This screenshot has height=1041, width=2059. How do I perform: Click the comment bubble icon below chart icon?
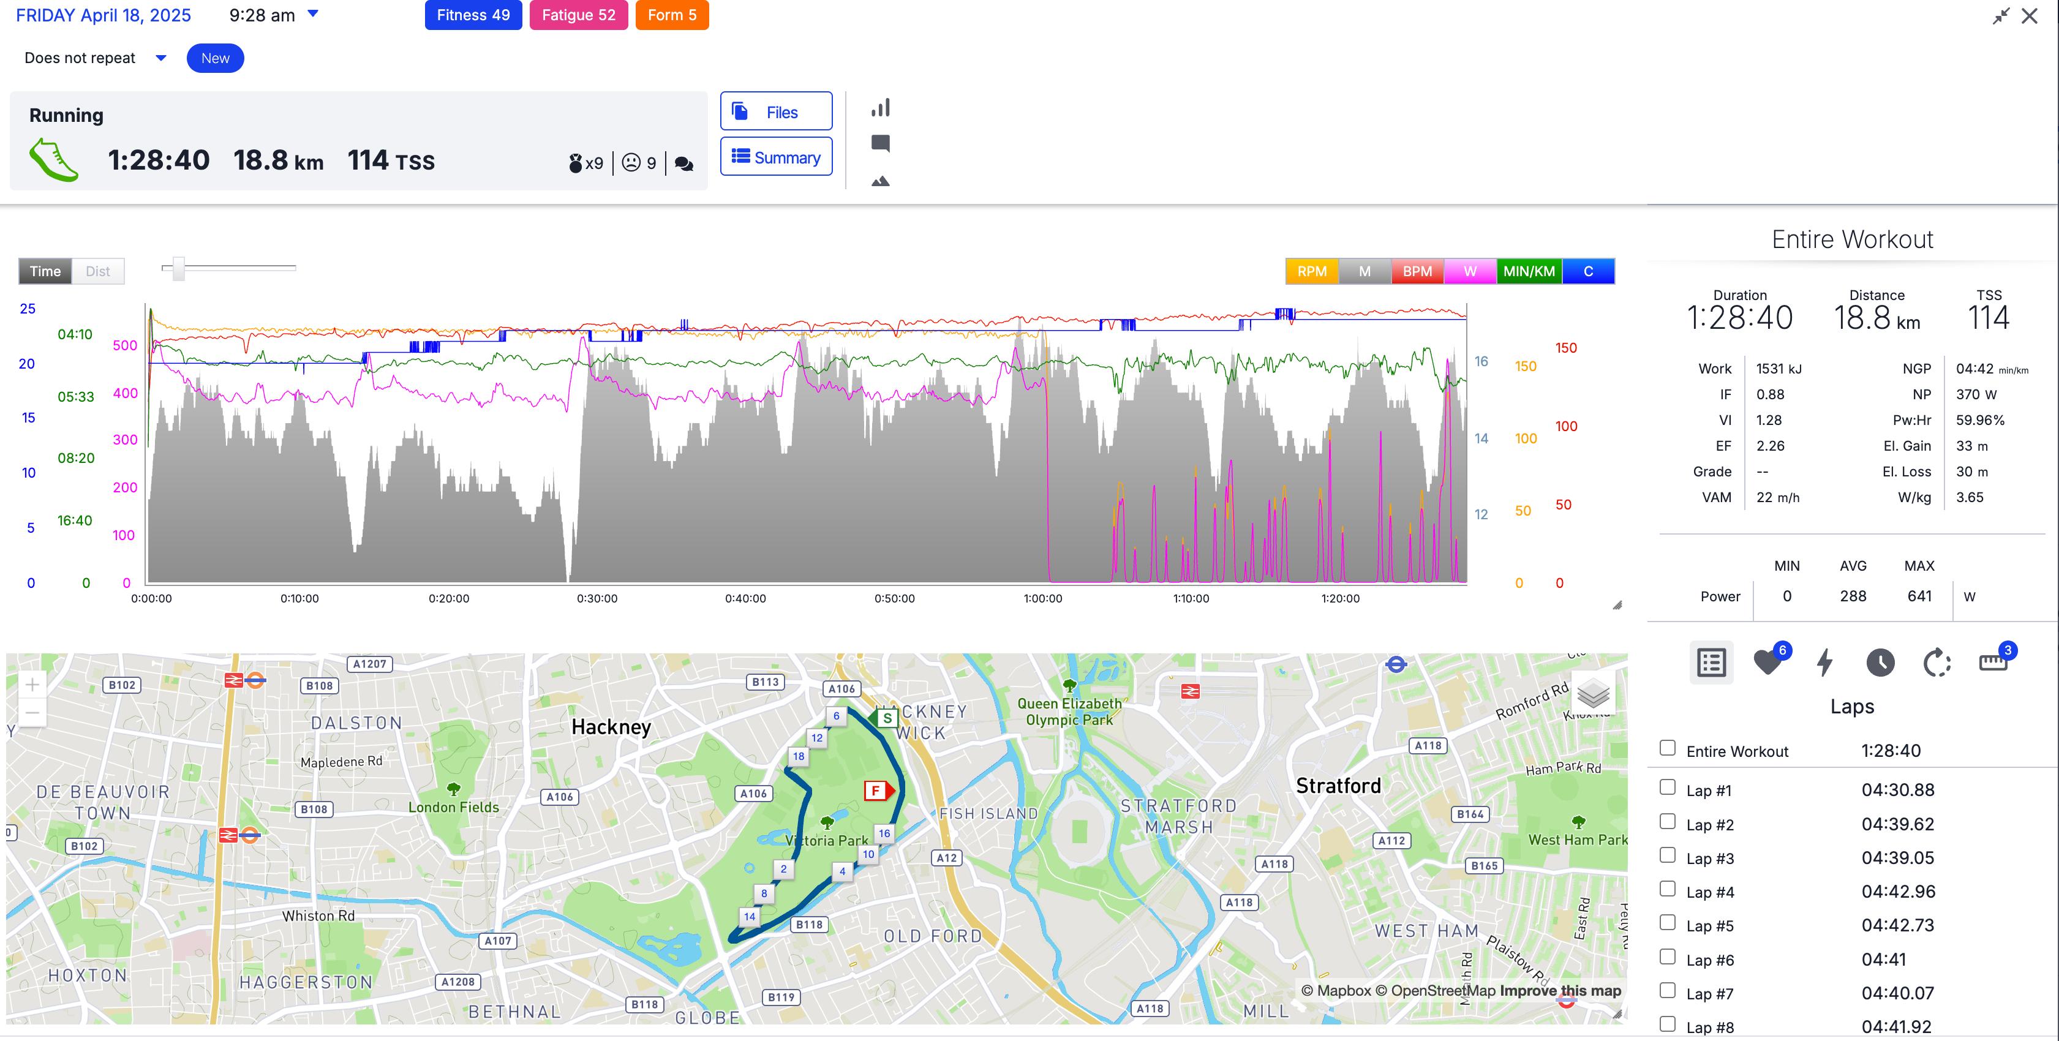(880, 144)
